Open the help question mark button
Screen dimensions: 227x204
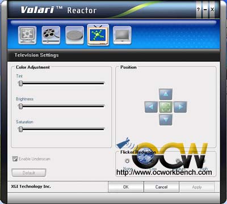click(198, 10)
